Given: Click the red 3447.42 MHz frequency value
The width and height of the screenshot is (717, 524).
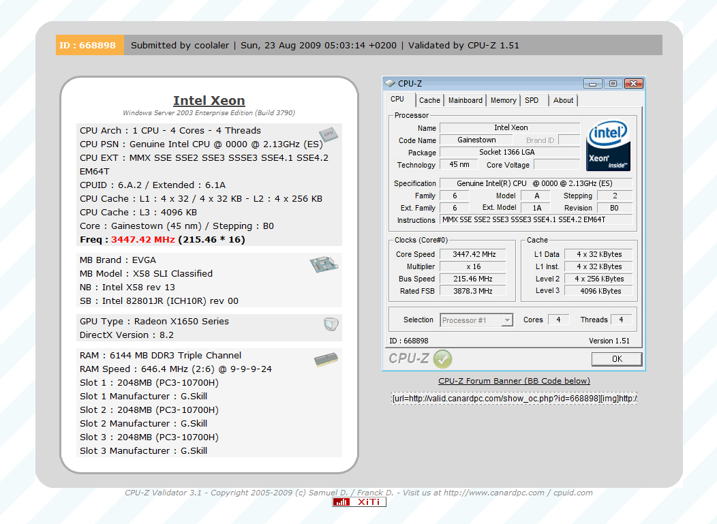Looking at the screenshot, I should [x=143, y=240].
